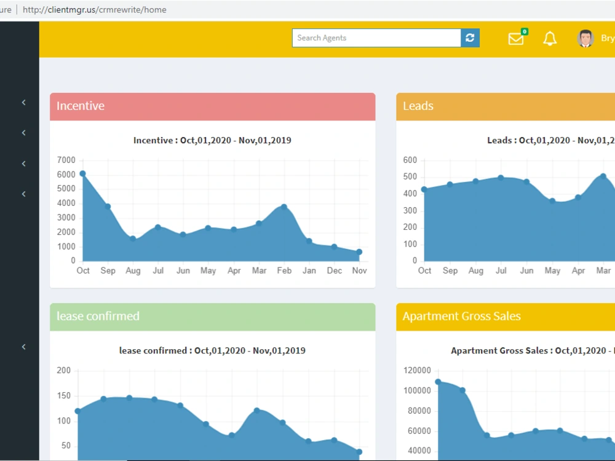Click the 600 y-axis label on Leads chart
The height and width of the screenshot is (461, 615).
[410, 160]
